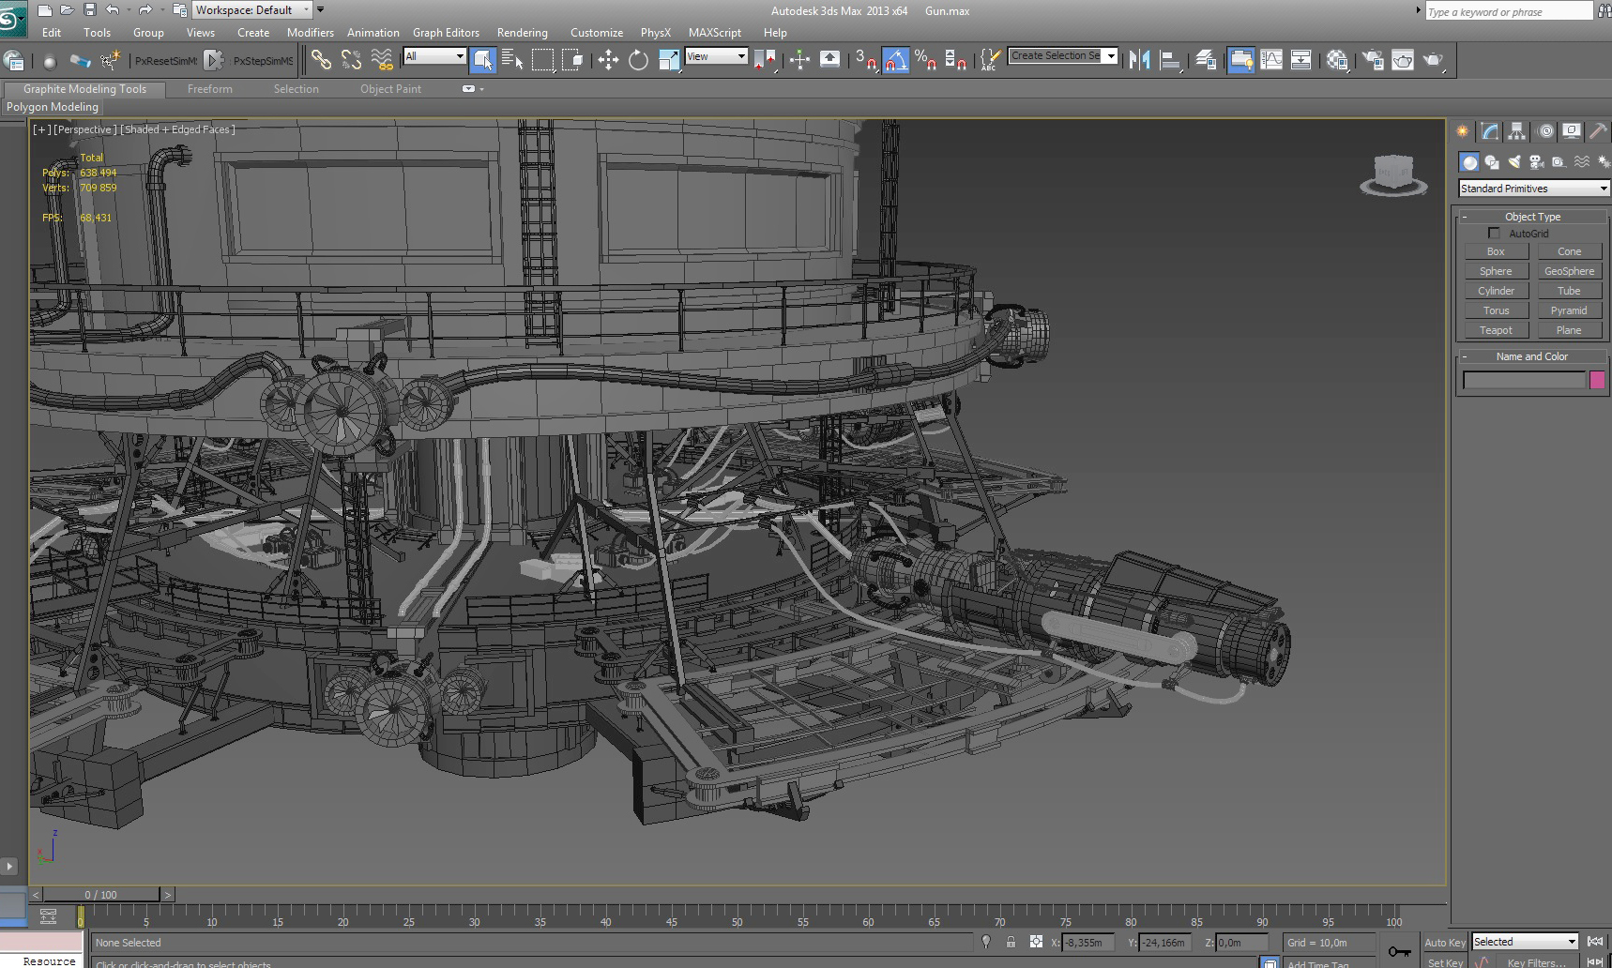Click the Cylinder object type button
Screen dimensions: 1612x968
click(x=1496, y=291)
